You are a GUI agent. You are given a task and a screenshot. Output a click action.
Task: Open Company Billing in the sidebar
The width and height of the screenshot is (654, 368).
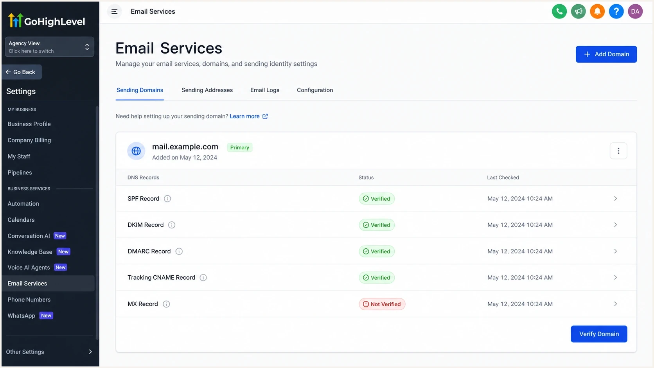tap(29, 140)
